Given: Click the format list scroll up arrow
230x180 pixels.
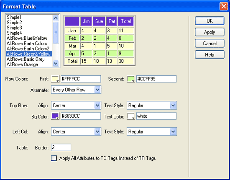Looking at the screenshot, I should click(56, 18).
